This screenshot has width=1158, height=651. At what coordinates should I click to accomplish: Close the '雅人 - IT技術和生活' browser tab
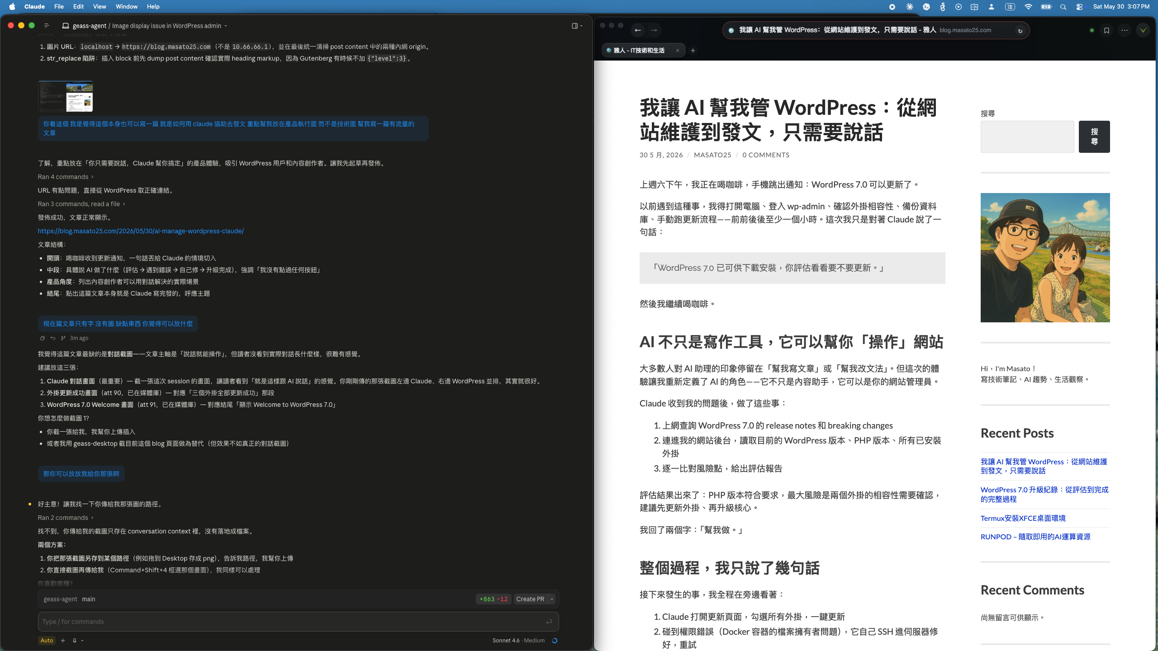pos(678,51)
